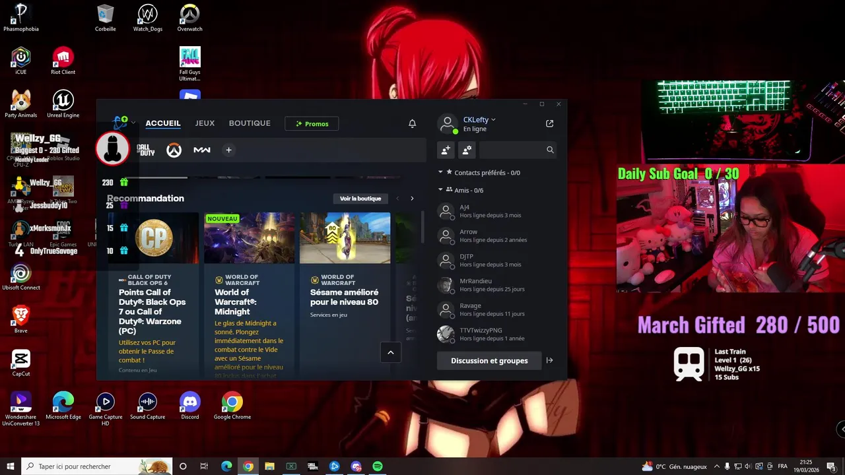Open the Phasmophobia desktop shortcut

(21, 17)
